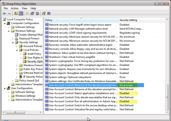This screenshot has height=121, width=171.
Task: Select 'Recovery console: Allow automatic administrative logon'
Action: pyautogui.click(x=81, y=45)
